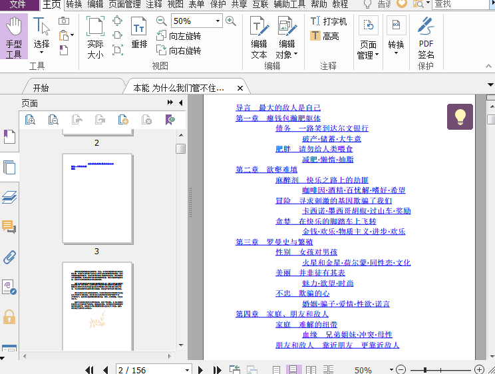
Task: Open the Comments side panel
Action: click(9, 227)
